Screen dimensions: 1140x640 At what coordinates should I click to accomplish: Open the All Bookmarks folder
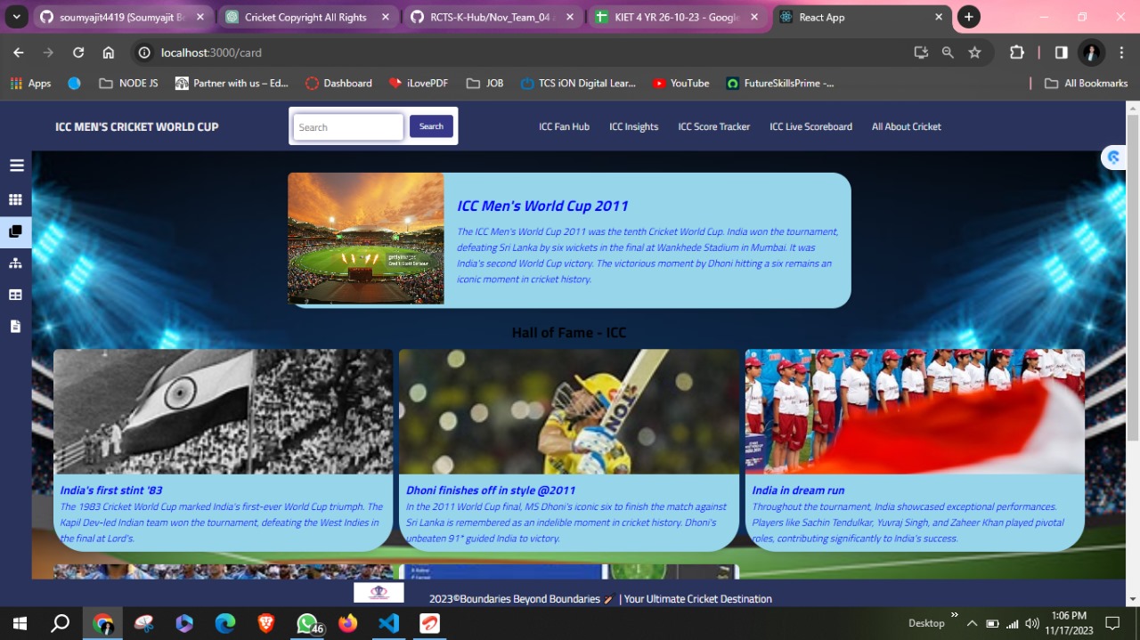pyautogui.click(x=1086, y=83)
